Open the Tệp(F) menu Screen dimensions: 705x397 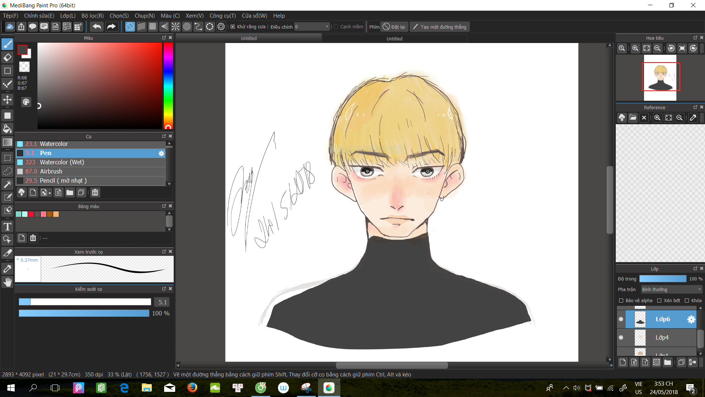(11, 16)
